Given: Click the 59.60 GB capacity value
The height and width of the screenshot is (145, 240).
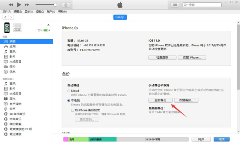Looking at the screenshot, I should (x=83, y=41).
